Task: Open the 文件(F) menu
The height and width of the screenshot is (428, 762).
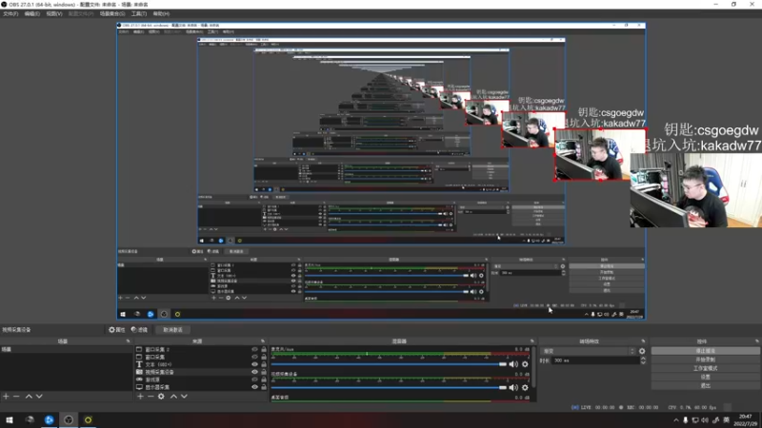Action: point(10,13)
